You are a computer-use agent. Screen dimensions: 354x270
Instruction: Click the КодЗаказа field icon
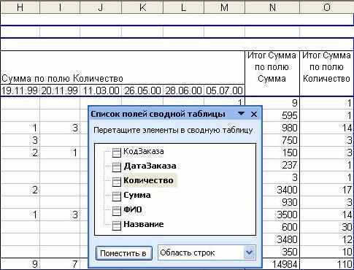point(117,153)
